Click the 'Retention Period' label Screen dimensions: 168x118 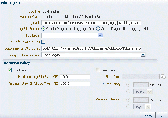[x=108, y=99]
